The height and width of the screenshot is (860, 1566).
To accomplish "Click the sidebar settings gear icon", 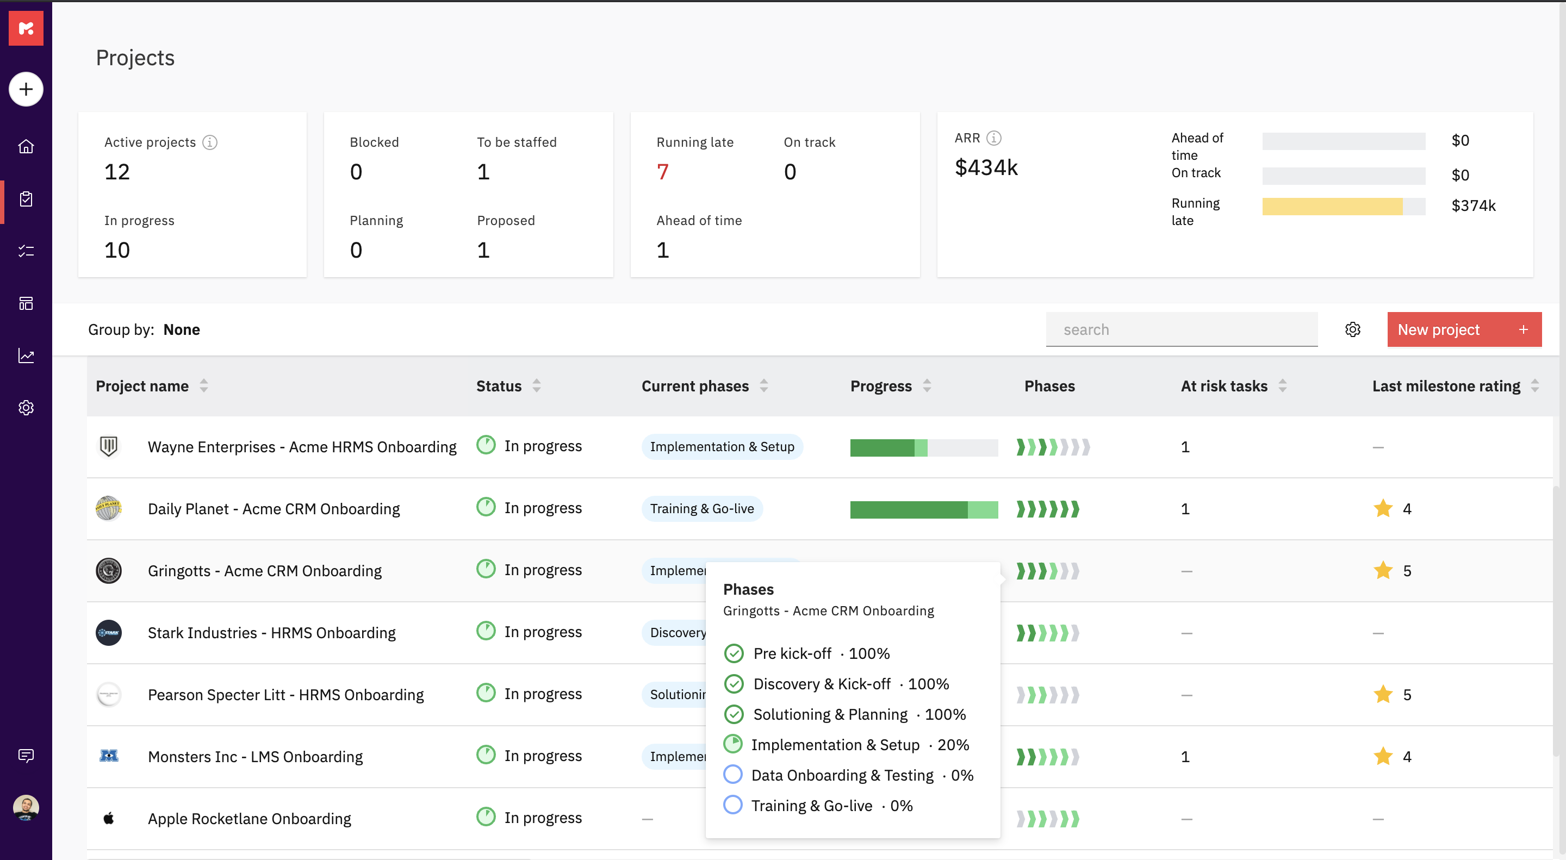I will click(x=26, y=408).
